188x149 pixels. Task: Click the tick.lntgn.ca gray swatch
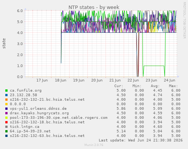(x=6, y=127)
